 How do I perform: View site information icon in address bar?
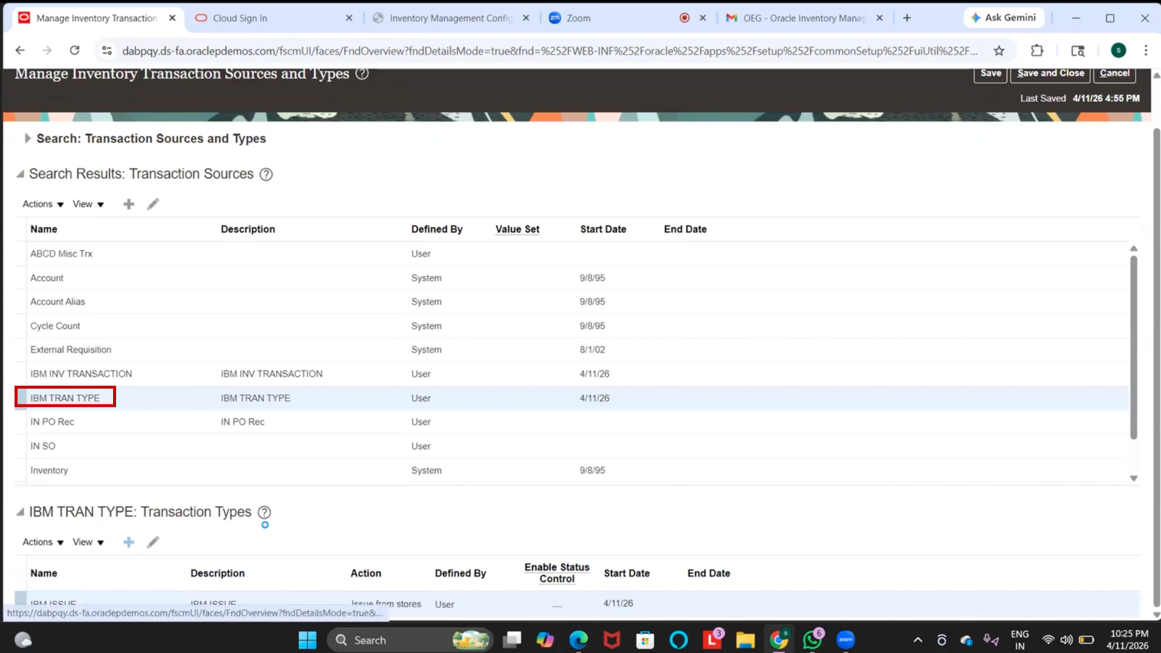(107, 51)
